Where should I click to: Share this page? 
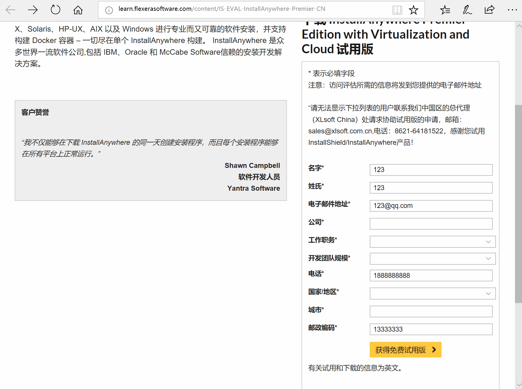(x=490, y=10)
